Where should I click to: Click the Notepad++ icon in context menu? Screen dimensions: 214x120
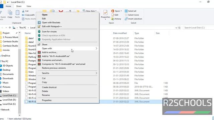tap(39, 27)
